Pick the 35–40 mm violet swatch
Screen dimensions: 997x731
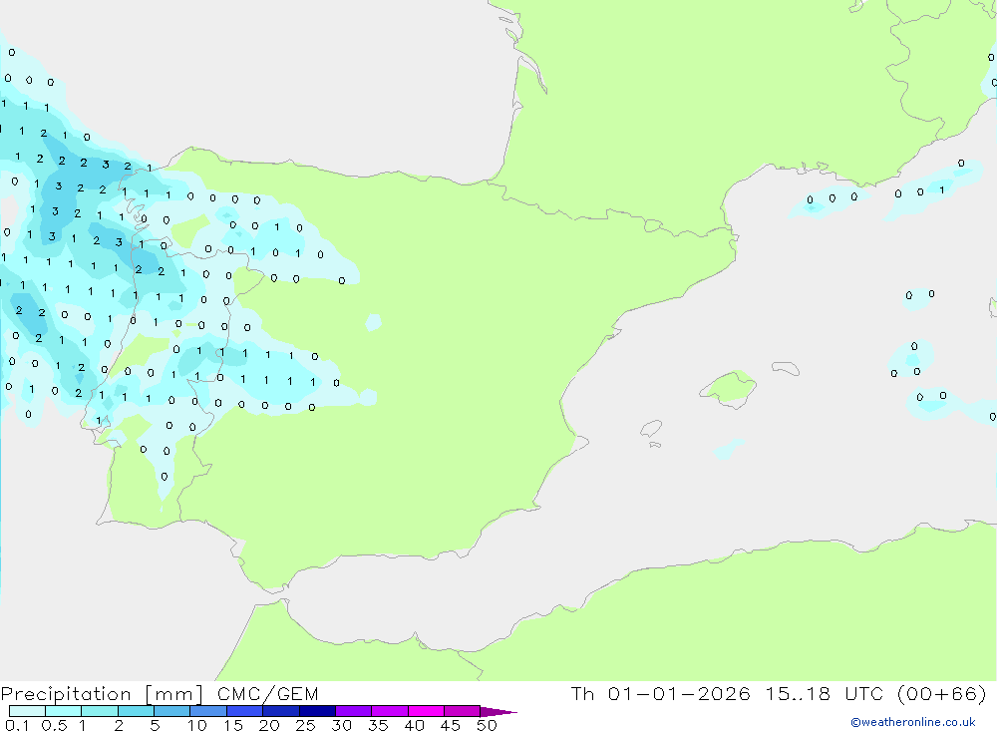tap(390, 711)
